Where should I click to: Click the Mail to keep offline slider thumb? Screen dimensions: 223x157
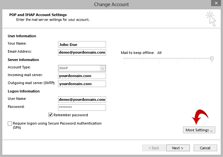pos(212,59)
